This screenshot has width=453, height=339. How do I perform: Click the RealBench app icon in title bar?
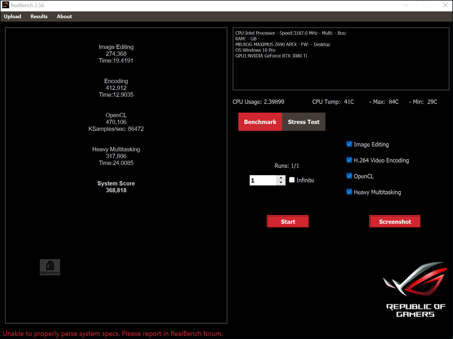tap(6, 5)
